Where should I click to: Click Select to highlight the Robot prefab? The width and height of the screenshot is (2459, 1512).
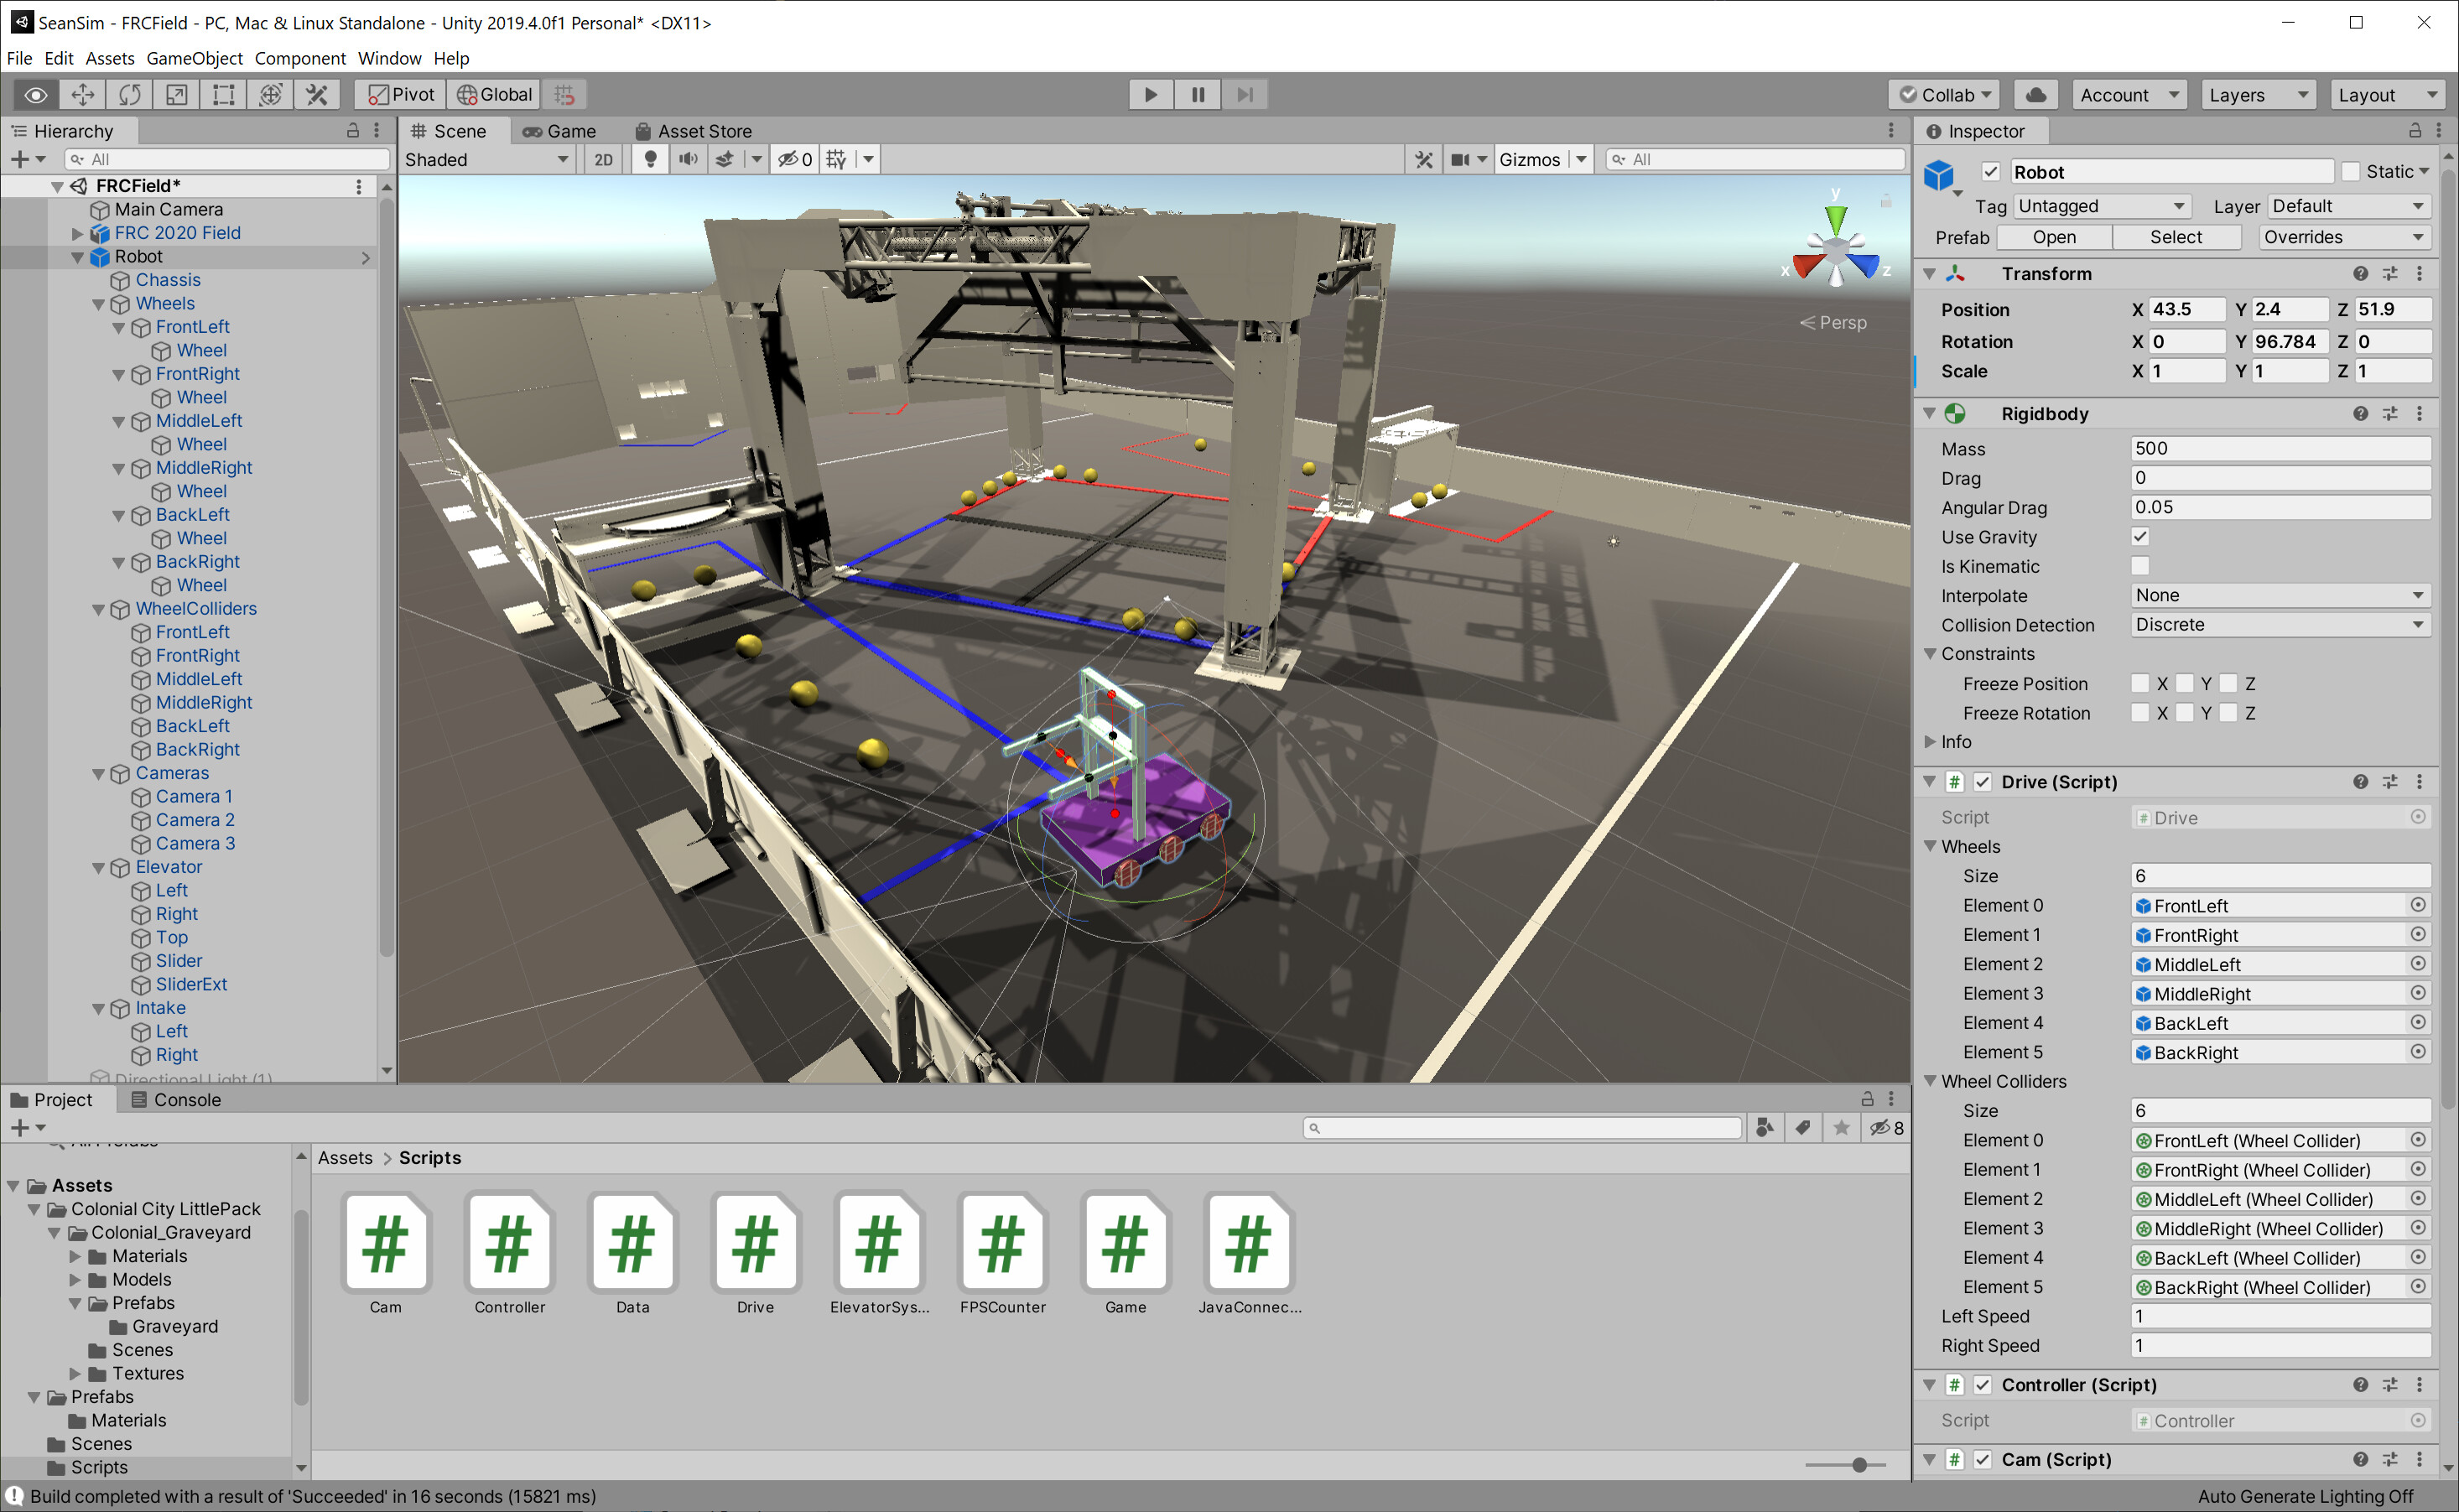click(2177, 237)
